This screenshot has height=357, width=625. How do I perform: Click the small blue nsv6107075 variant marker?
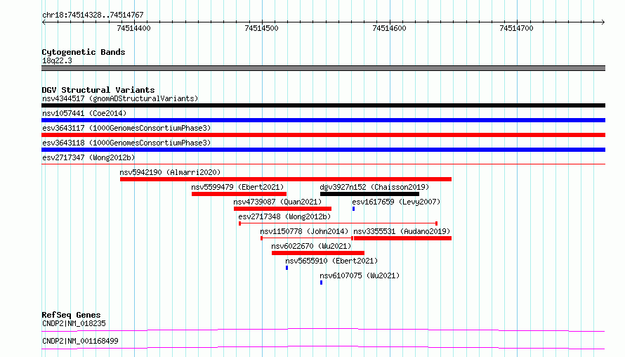[x=321, y=283]
